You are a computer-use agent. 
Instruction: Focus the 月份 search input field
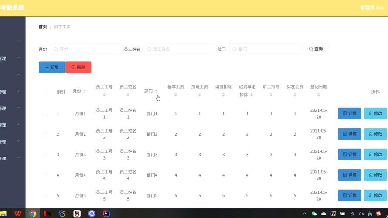coord(85,49)
